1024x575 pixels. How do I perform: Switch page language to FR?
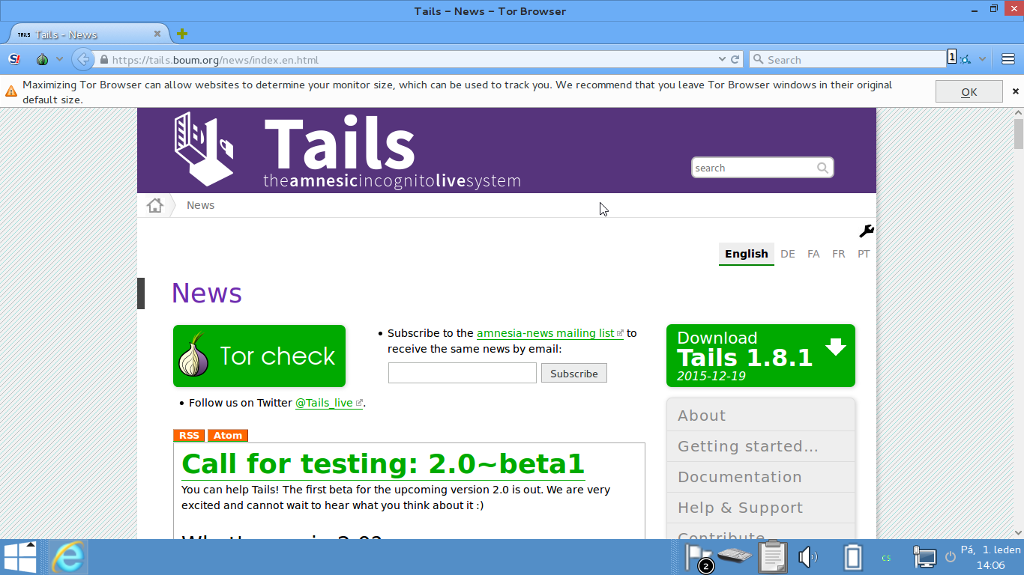[x=839, y=254]
